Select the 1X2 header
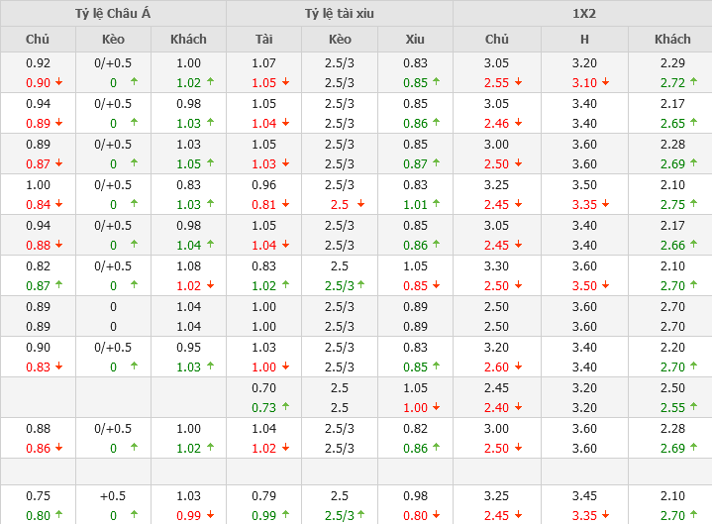 582,13
